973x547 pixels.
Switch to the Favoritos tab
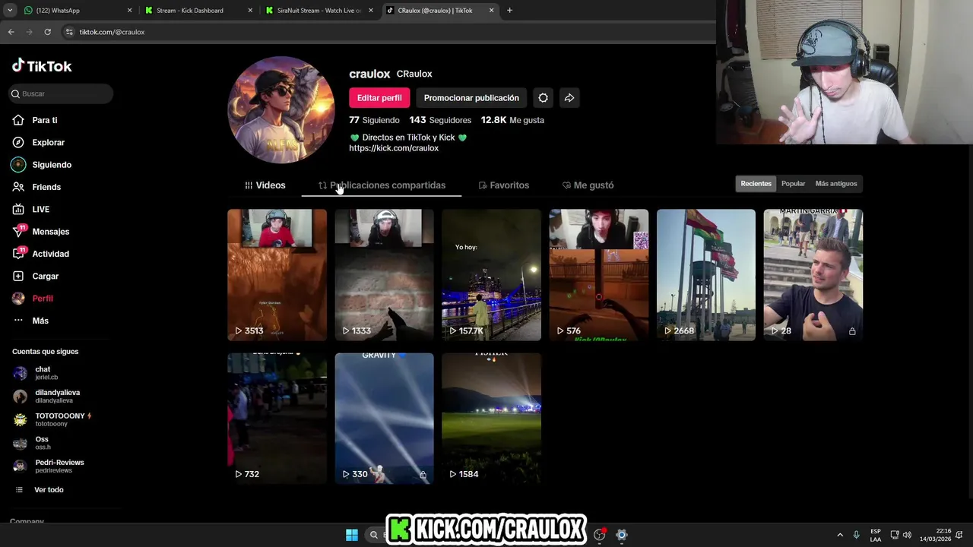(504, 185)
